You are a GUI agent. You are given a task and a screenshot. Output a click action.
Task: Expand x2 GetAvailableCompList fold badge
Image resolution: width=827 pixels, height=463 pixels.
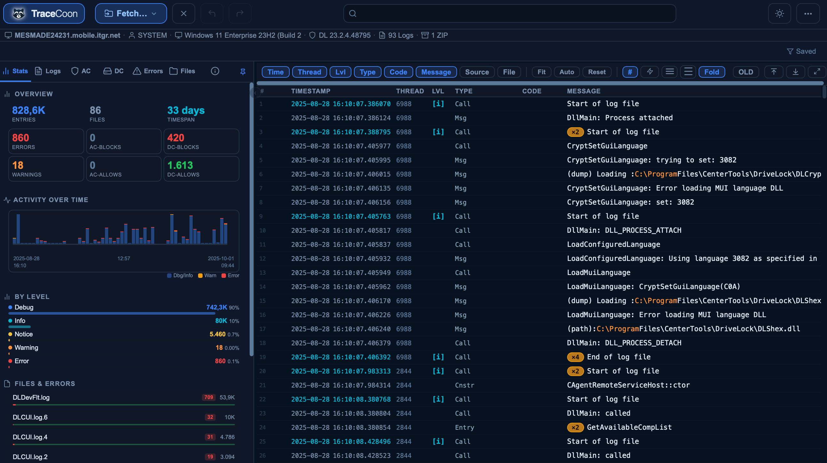click(x=575, y=428)
